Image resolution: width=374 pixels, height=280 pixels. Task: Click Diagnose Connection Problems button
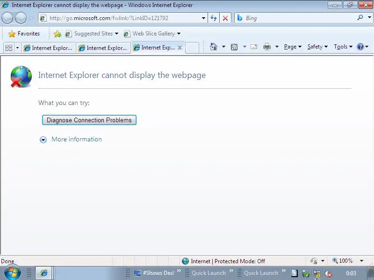(x=89, y=120)
